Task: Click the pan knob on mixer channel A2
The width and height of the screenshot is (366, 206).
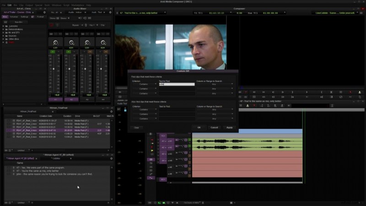Action: [71, 43]
